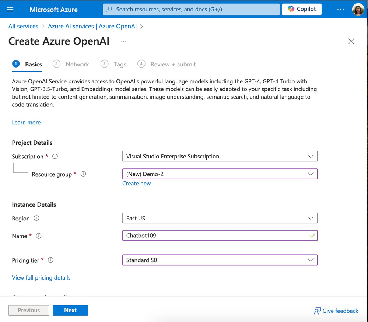This screenshot has width=368, height=322.
Task: Open the user account avatar
Action: coord(358,9)
